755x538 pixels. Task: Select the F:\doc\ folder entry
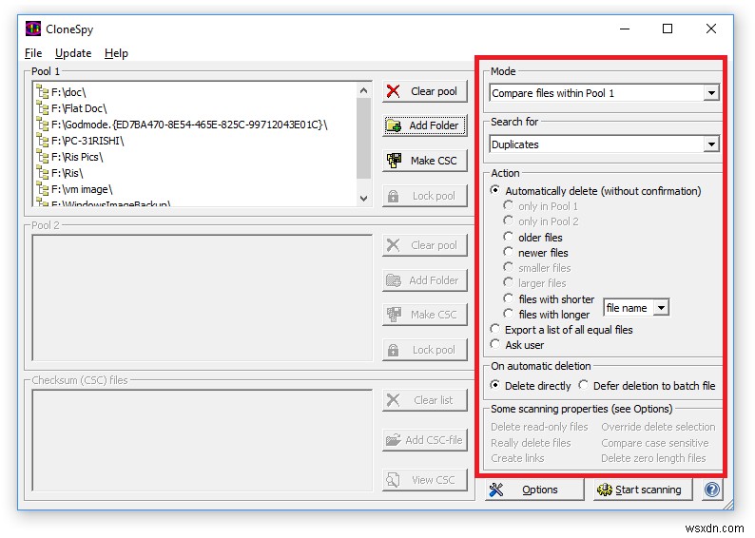pyautogui.click(x=68, y=92)
